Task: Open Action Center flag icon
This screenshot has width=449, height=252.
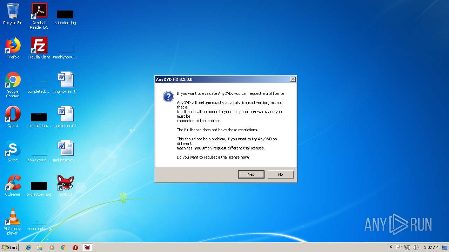Action: coord(399,247)
